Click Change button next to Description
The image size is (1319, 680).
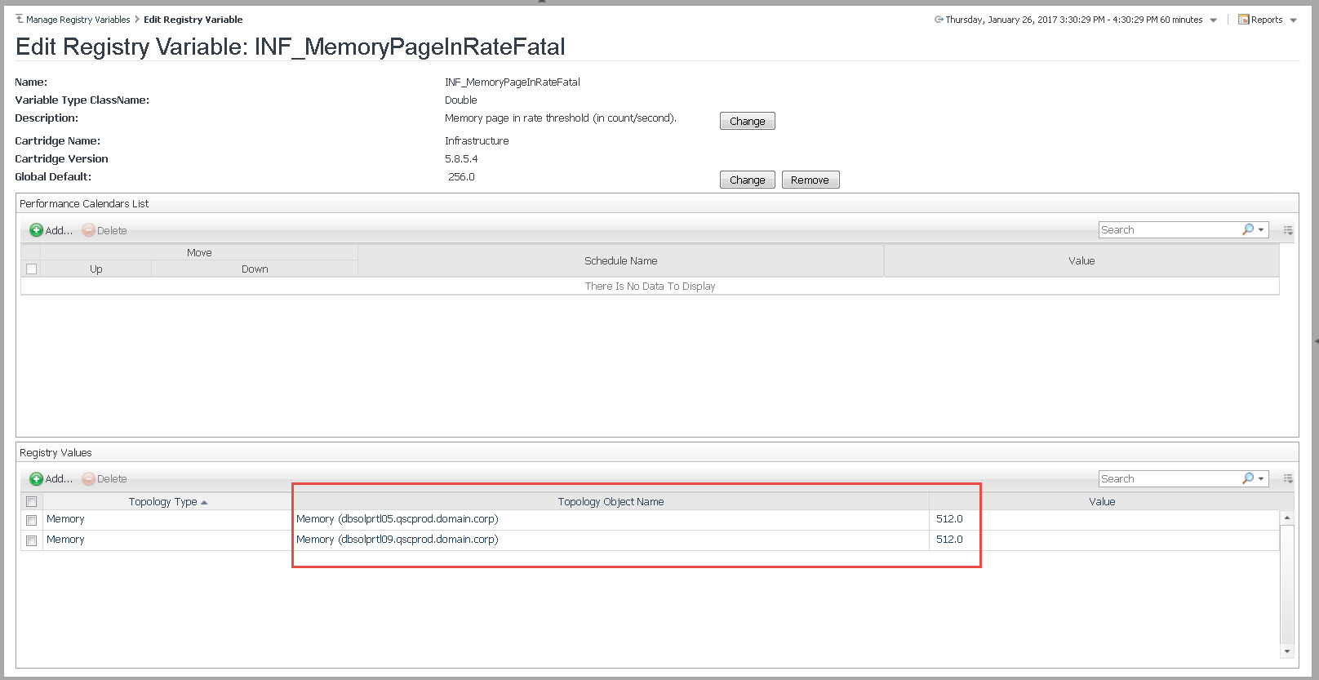(747, 121)
